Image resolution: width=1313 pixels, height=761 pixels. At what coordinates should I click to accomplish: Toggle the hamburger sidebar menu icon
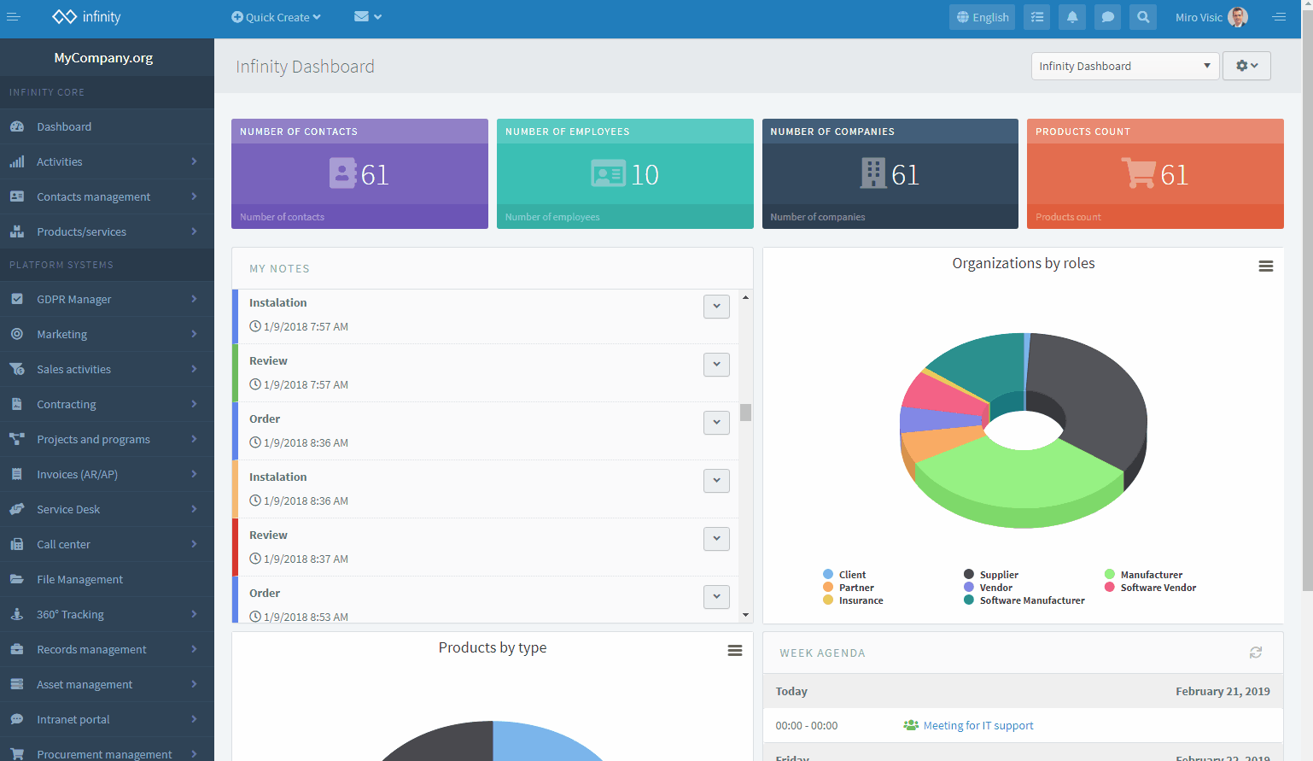pyautogui.click(x=14, y=17)
